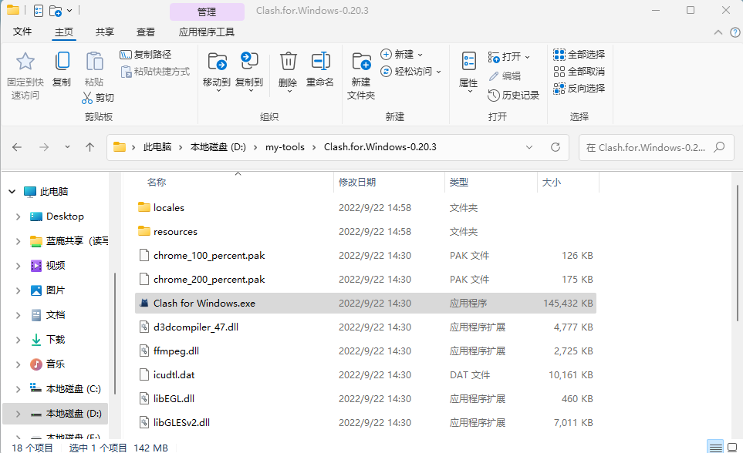The image size is (743, 453).
Task: Click the navigation pane scrollbar
Action: pos(115,334)
